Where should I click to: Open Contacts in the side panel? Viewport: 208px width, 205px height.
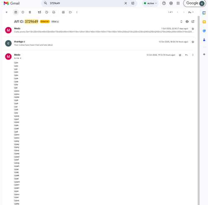click(204, 40)
